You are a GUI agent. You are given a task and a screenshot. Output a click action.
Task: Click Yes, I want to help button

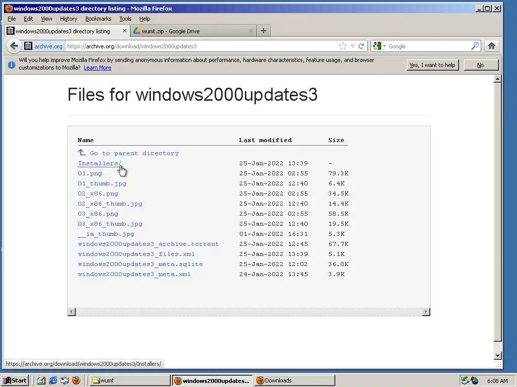tap(432, 65)
